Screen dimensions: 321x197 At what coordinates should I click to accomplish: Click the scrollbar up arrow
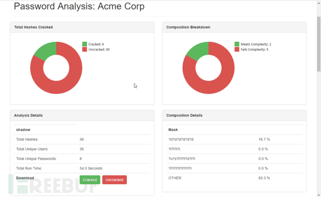coord(318,3)
